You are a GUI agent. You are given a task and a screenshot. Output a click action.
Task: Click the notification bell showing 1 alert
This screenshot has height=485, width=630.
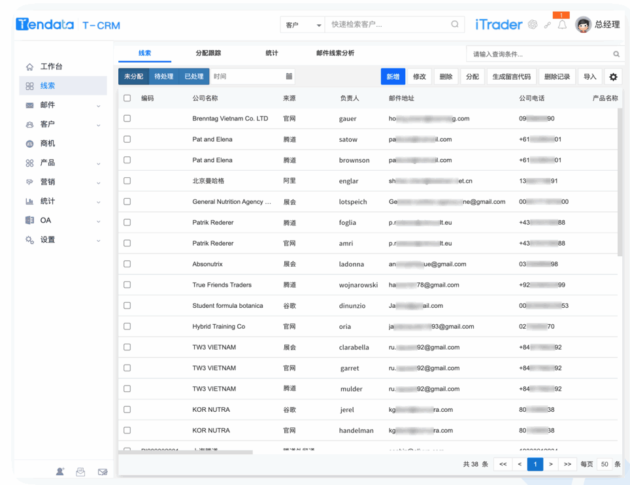tap(563, 25)
